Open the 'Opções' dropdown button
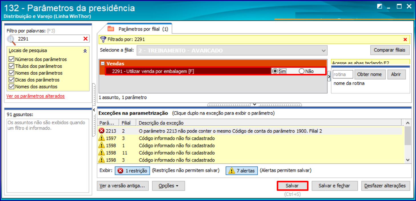416x201 pixels. click(x=168, y=186)
